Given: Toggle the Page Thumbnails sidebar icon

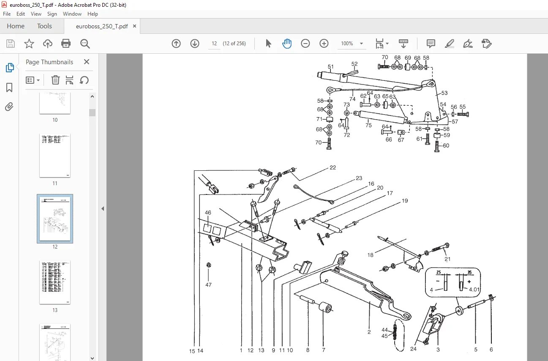Looking at the screenshot, I should [x=9, y=68].
